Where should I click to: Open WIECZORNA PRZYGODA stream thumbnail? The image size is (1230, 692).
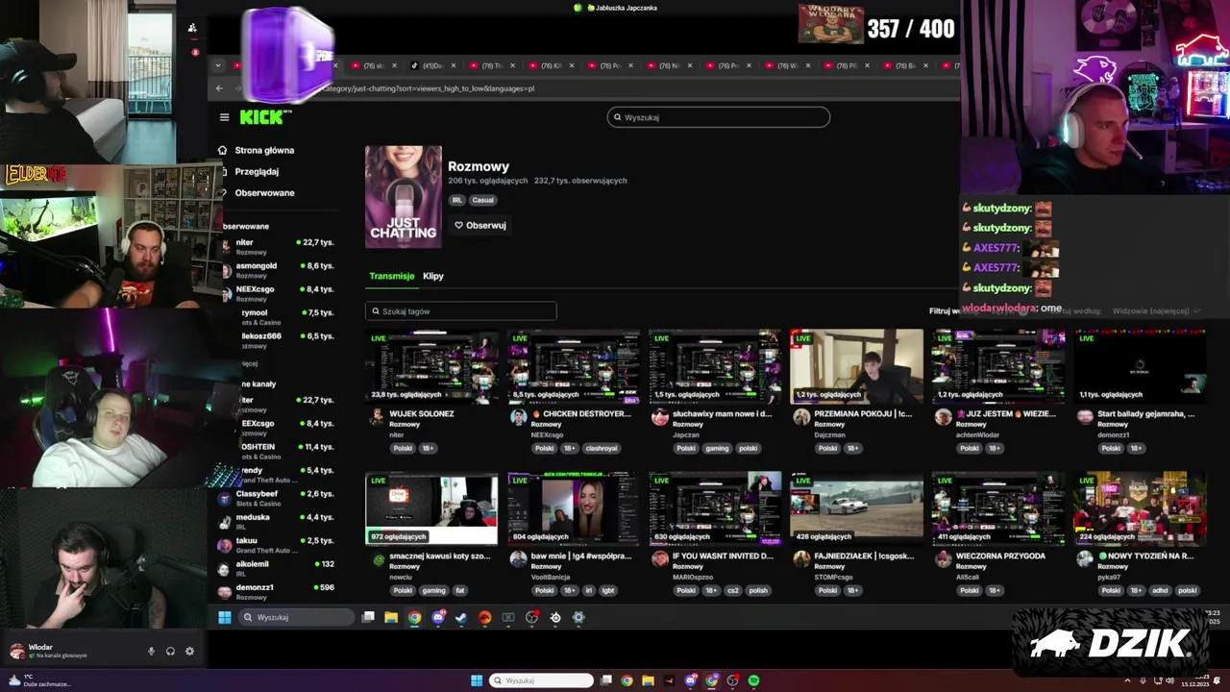point(998,508)
